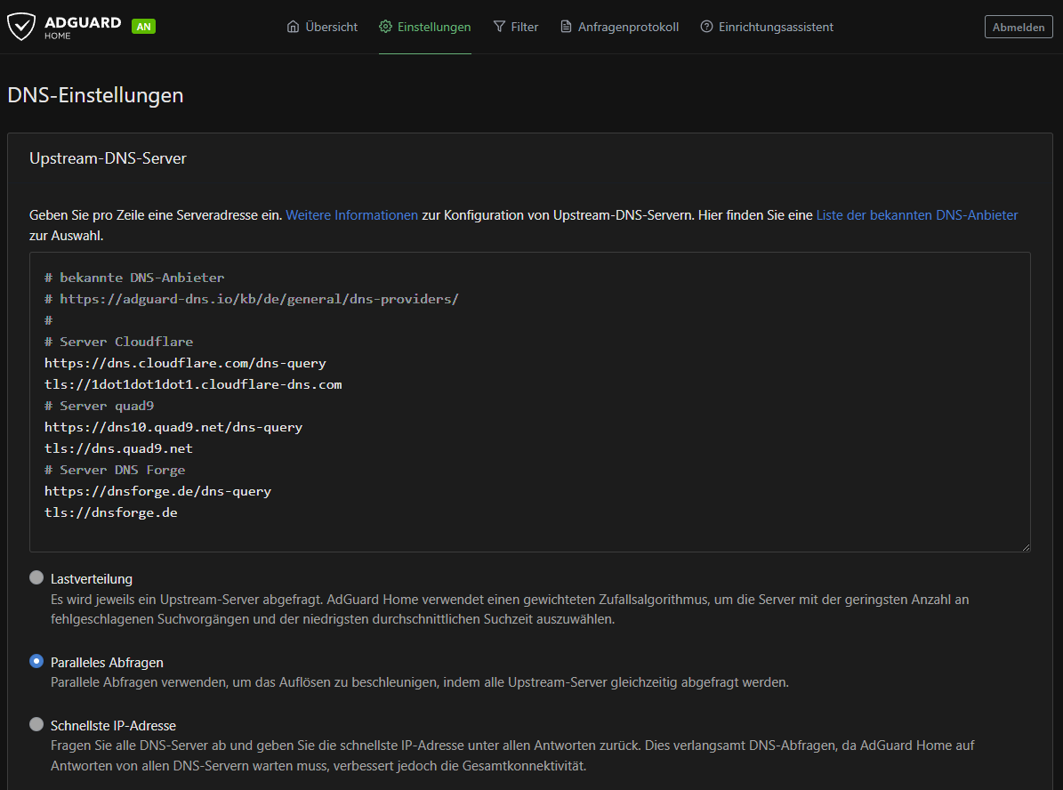The height and width of the screenshot is (790, 1063).
Task: Go to Anfragenprotokoll
Action: click(x=620, y=27)
